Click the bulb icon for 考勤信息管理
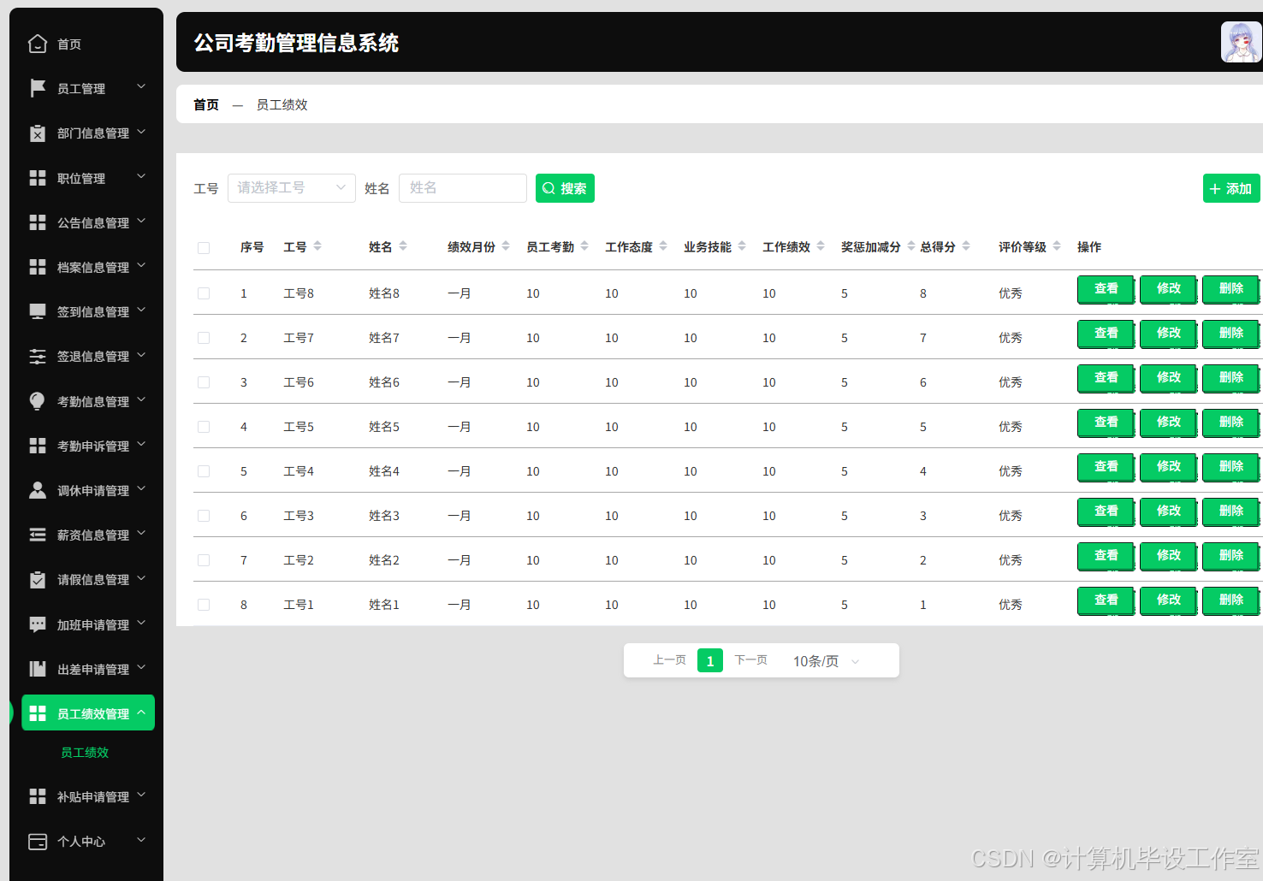 point(38,401)
